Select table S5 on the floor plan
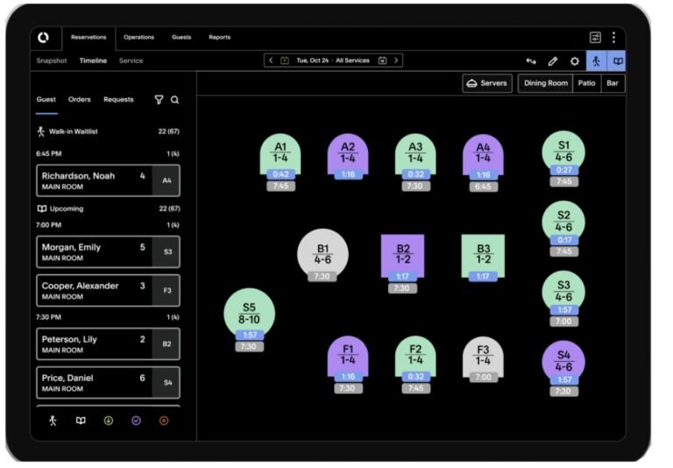 [x=249, y=313]
